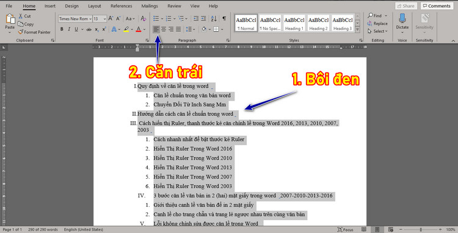
Task: Apply the Heading 1 style thumbnail
Action: tap(294, 23)
